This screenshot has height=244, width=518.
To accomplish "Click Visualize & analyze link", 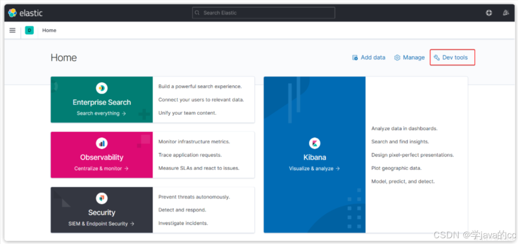I will point(315,169).
